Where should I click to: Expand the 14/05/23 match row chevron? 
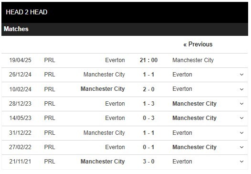pos(241,118)
